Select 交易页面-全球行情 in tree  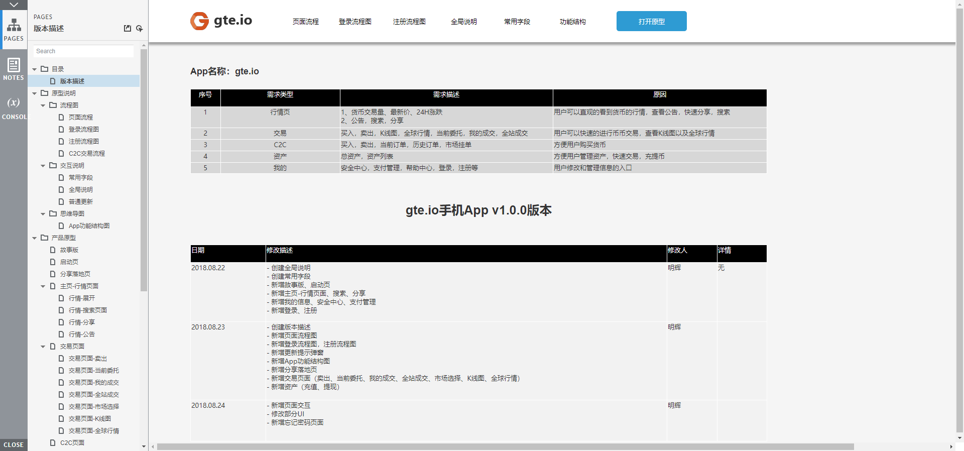coord(94,430)
